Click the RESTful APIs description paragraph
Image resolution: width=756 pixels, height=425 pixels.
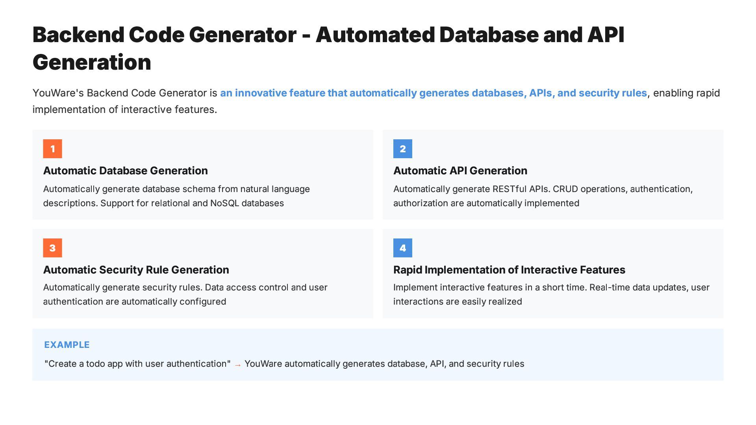point(543,196)
